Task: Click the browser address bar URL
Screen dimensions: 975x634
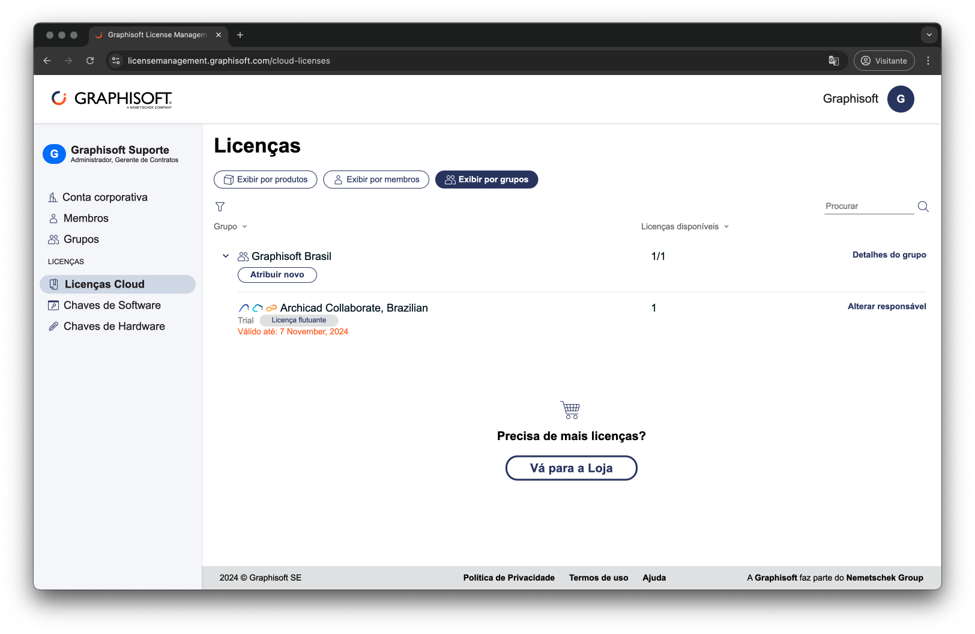Action: click(x=229, y=61)
